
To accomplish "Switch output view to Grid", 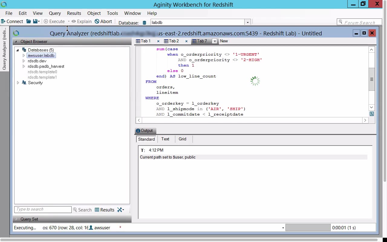I will coord(182,139).
